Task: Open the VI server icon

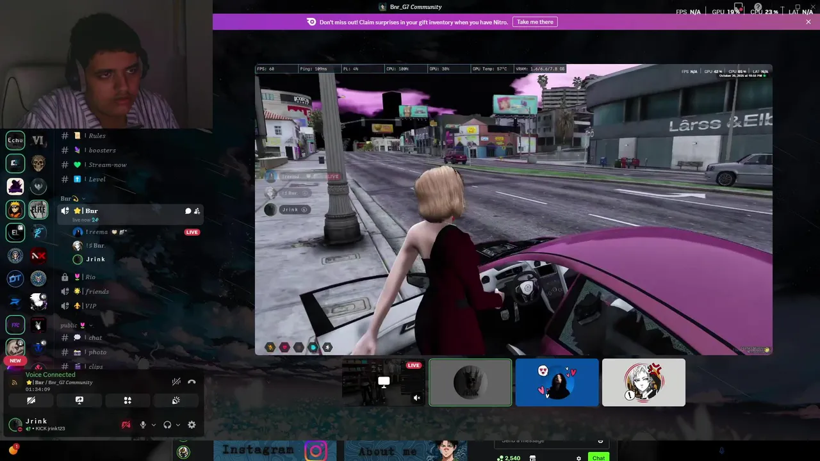Action: click(x=38, y=140)
